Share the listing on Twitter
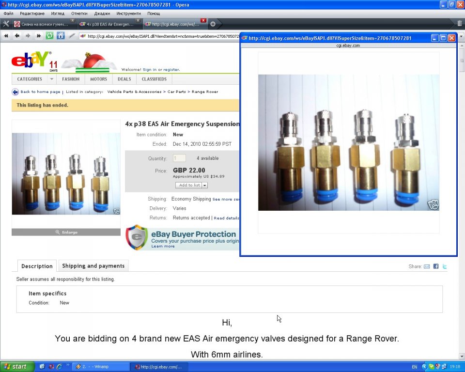 (x=445, y=266)
